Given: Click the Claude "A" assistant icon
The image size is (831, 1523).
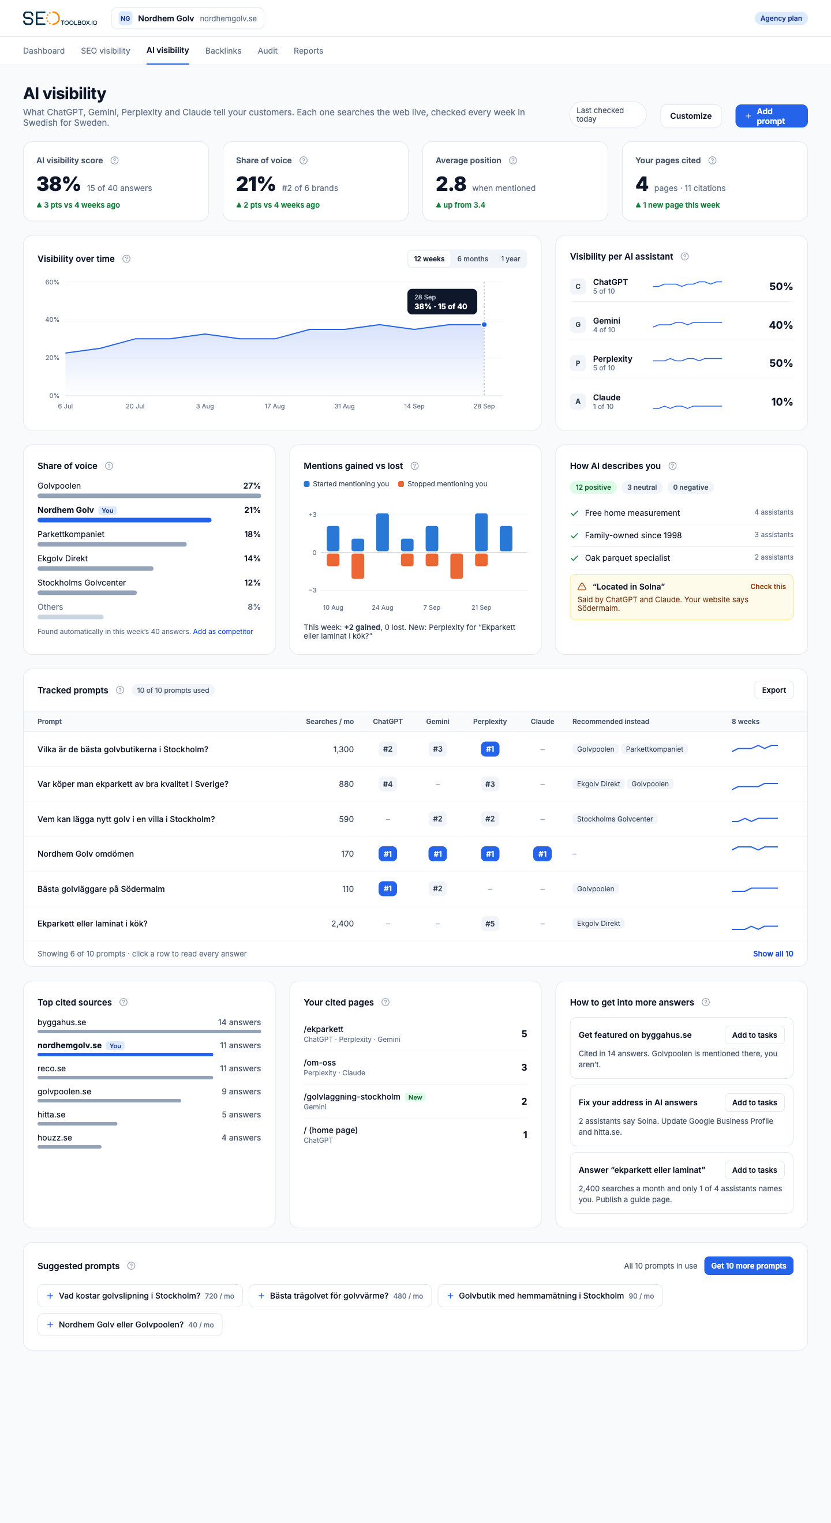Looking at the screenshot, I should [578, 402].
